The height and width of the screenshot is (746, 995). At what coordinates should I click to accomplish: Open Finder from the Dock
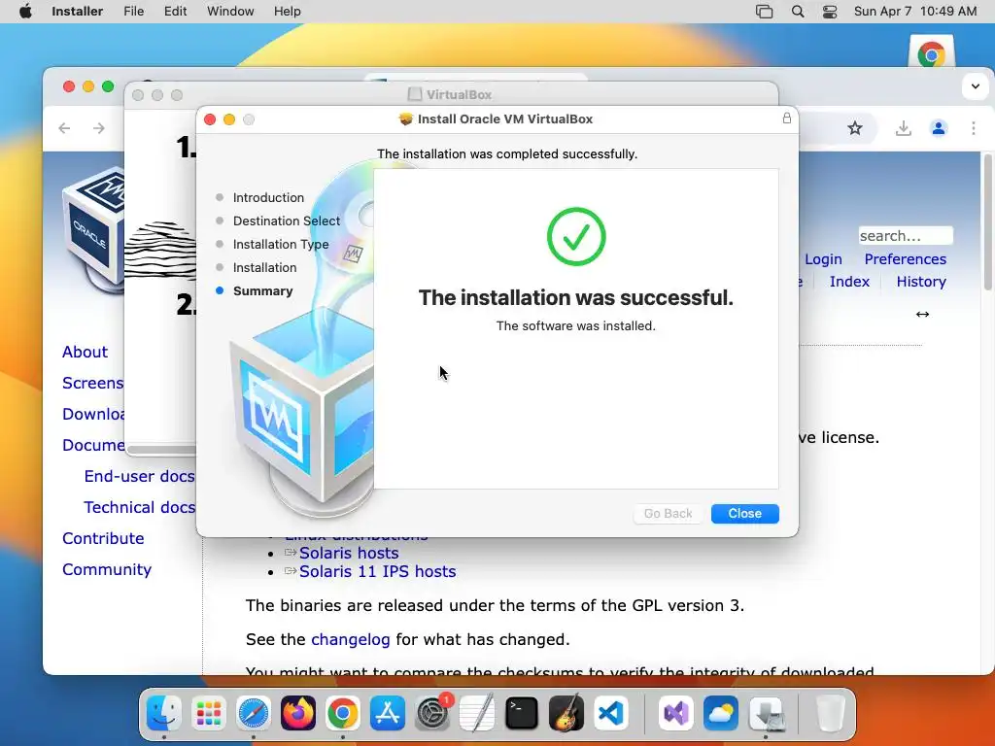163,713
